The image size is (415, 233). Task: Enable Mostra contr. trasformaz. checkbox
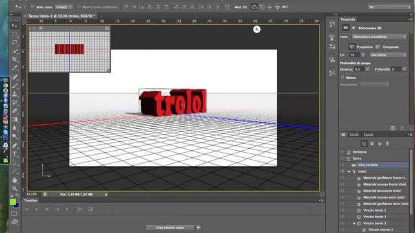pos(79,7)
